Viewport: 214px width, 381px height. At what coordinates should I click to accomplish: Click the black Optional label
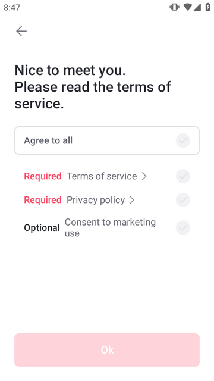(x=42, y=228)
